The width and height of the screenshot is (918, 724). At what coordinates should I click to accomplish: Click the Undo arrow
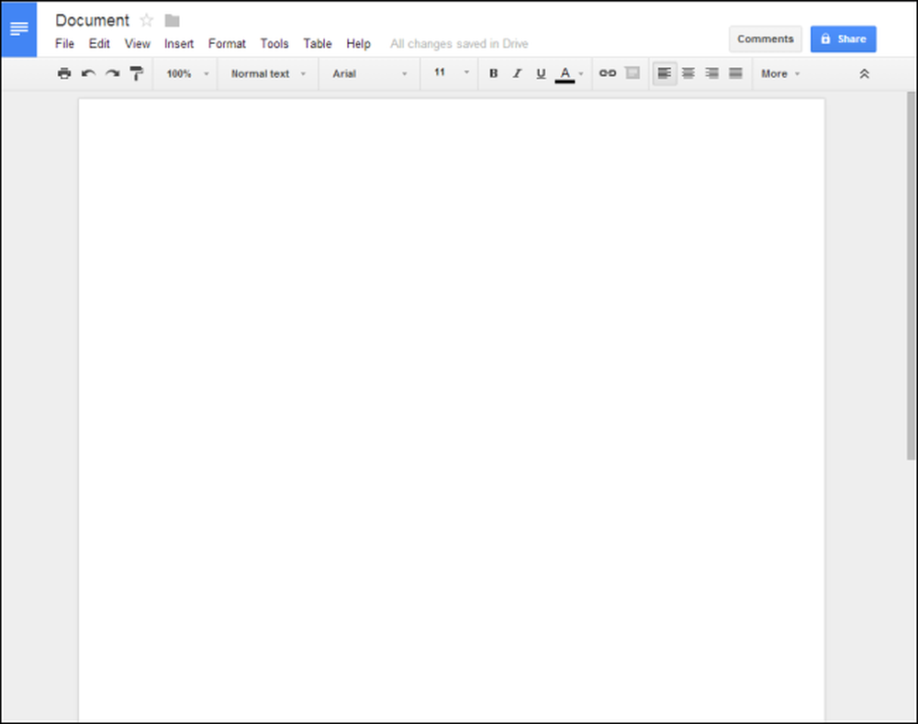click(88, 73)
